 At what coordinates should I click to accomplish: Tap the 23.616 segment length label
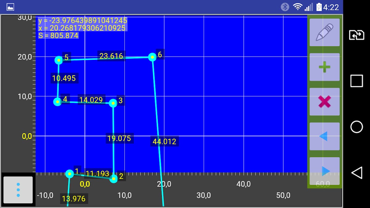tap(111, 56)
